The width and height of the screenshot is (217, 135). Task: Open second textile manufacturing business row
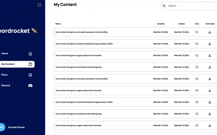135,102
